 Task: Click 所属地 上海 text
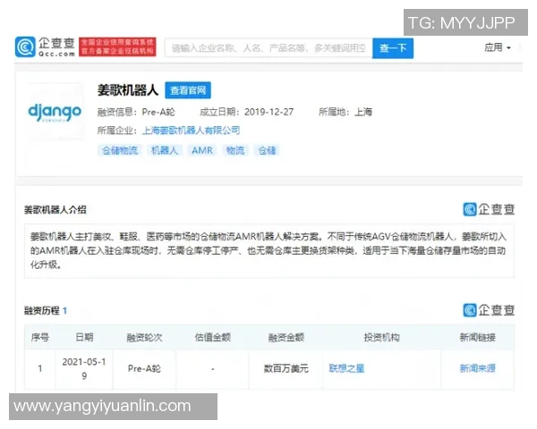[x=345, y=112]
